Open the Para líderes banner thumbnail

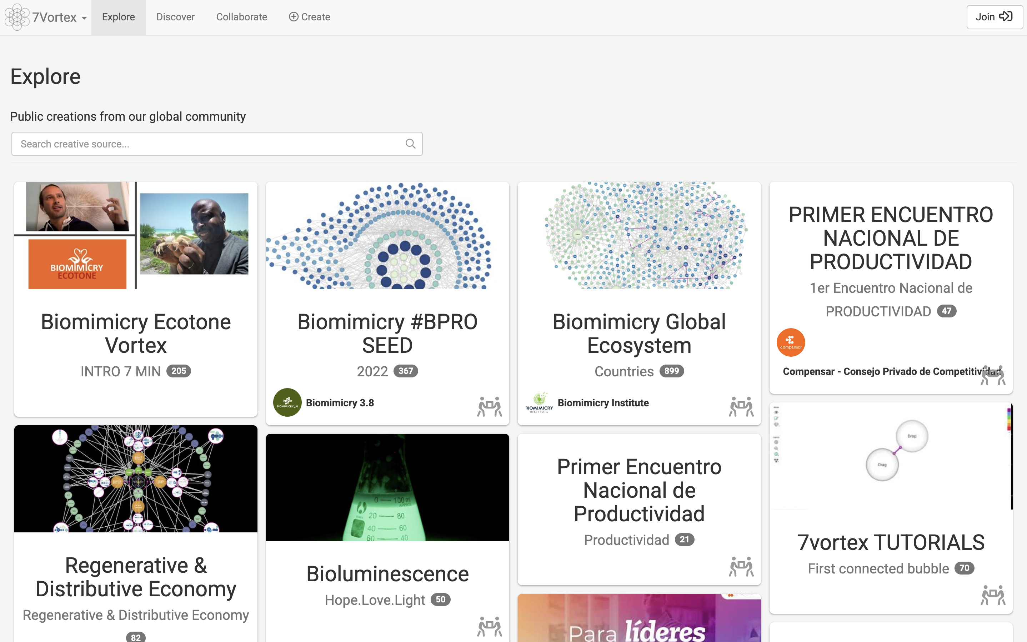pyautogui.click(x=640, y=618)
